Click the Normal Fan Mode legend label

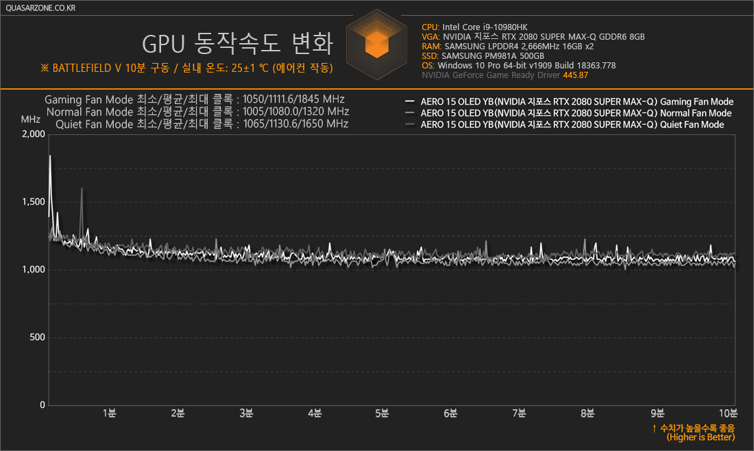coord(576,114)
